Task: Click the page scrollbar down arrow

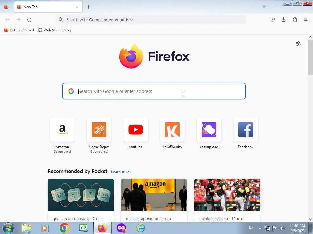Action: coord(310,219)
